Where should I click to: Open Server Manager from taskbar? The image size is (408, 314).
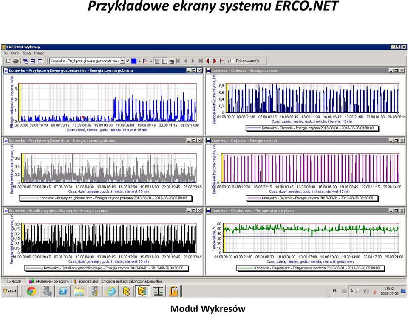pos(47,291)
